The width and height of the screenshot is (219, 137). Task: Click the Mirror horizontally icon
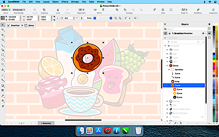(95, 9)
